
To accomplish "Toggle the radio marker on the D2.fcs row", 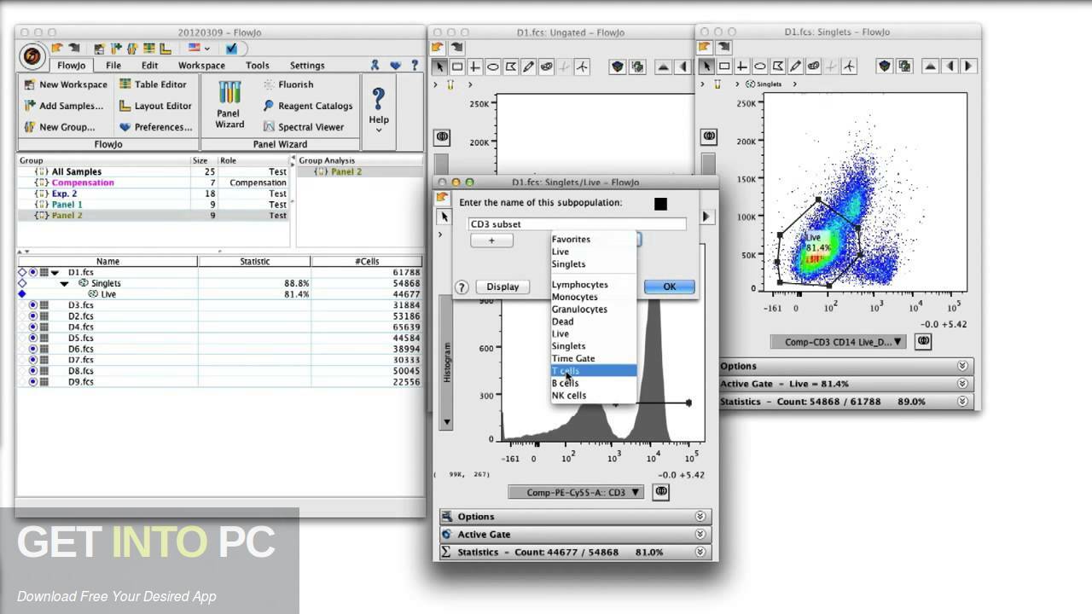I will click(33, 316).
